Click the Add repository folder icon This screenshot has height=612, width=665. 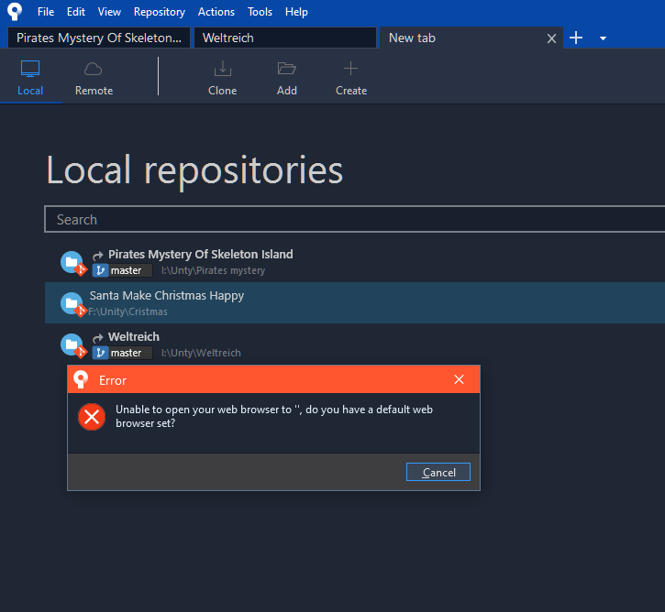click(287, 69)
